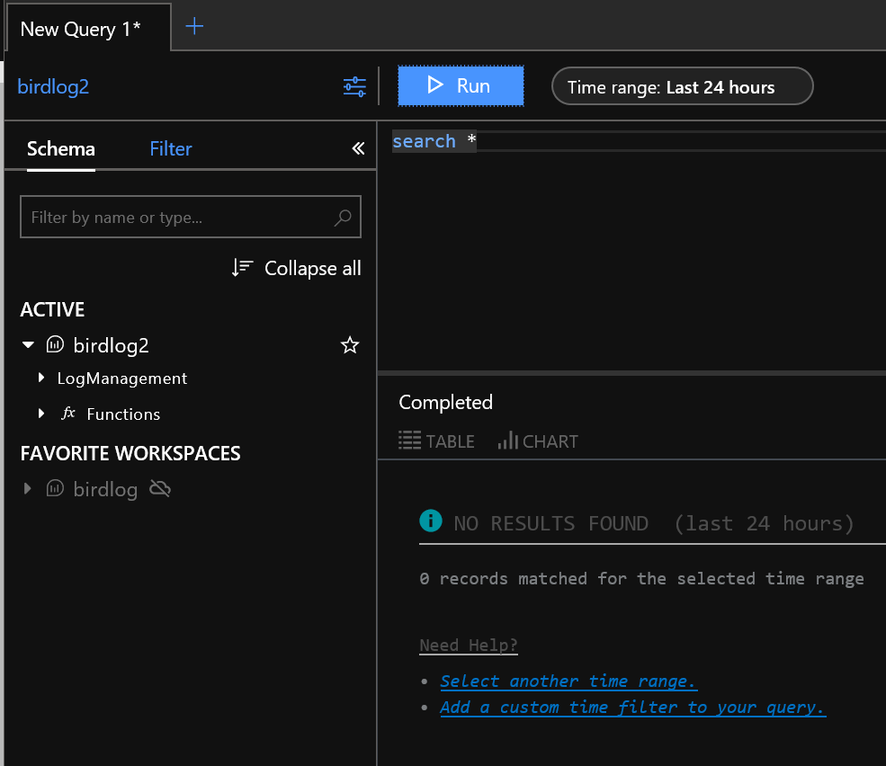Click the birdlog workspace icon under favorites
886x766 pixels.
pyautogui.click(x=55, y=488)
